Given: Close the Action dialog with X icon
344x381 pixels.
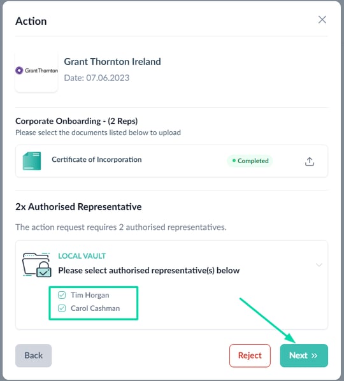Looking at the screenshot, I should (x=322, y=20).
